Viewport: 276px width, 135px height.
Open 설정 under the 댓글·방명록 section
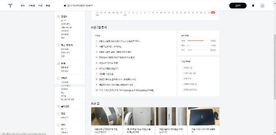(x=63, y=56)
